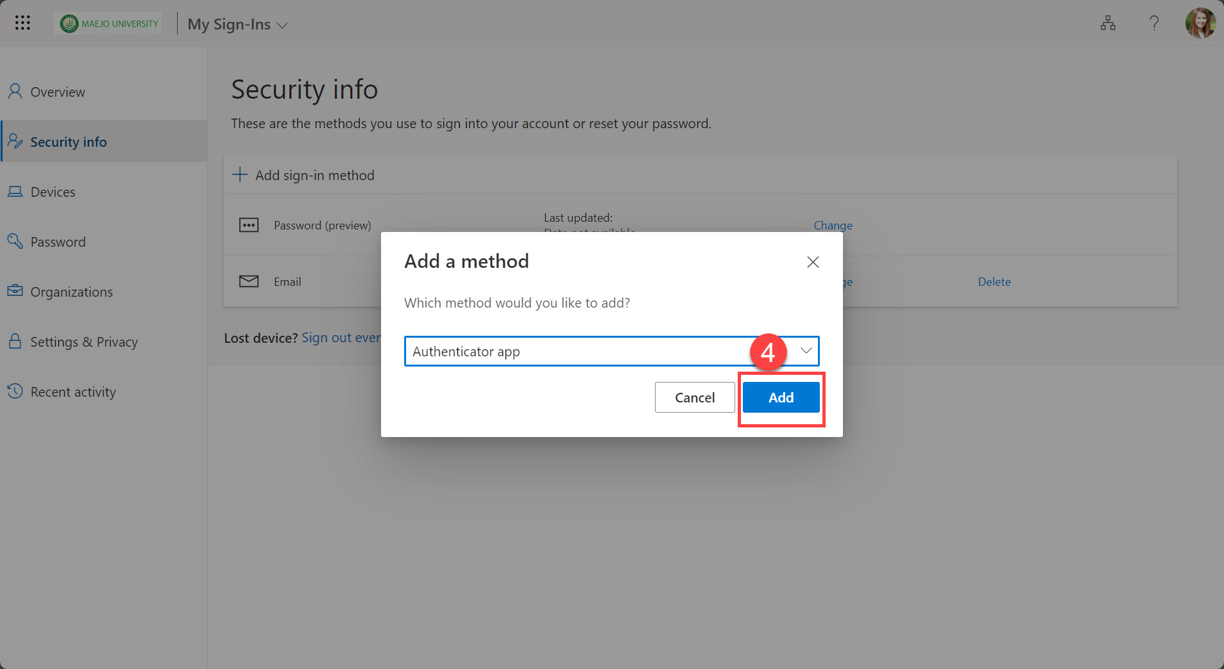Go to Overview in sidebar
Image resolution: width=1224 pixels, height=669 pixels.
click(58, 92)
